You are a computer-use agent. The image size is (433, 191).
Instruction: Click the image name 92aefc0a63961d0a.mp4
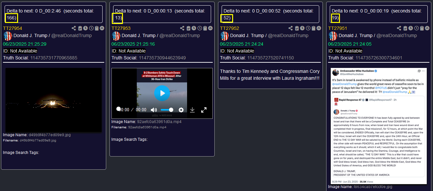coord(159,121)
